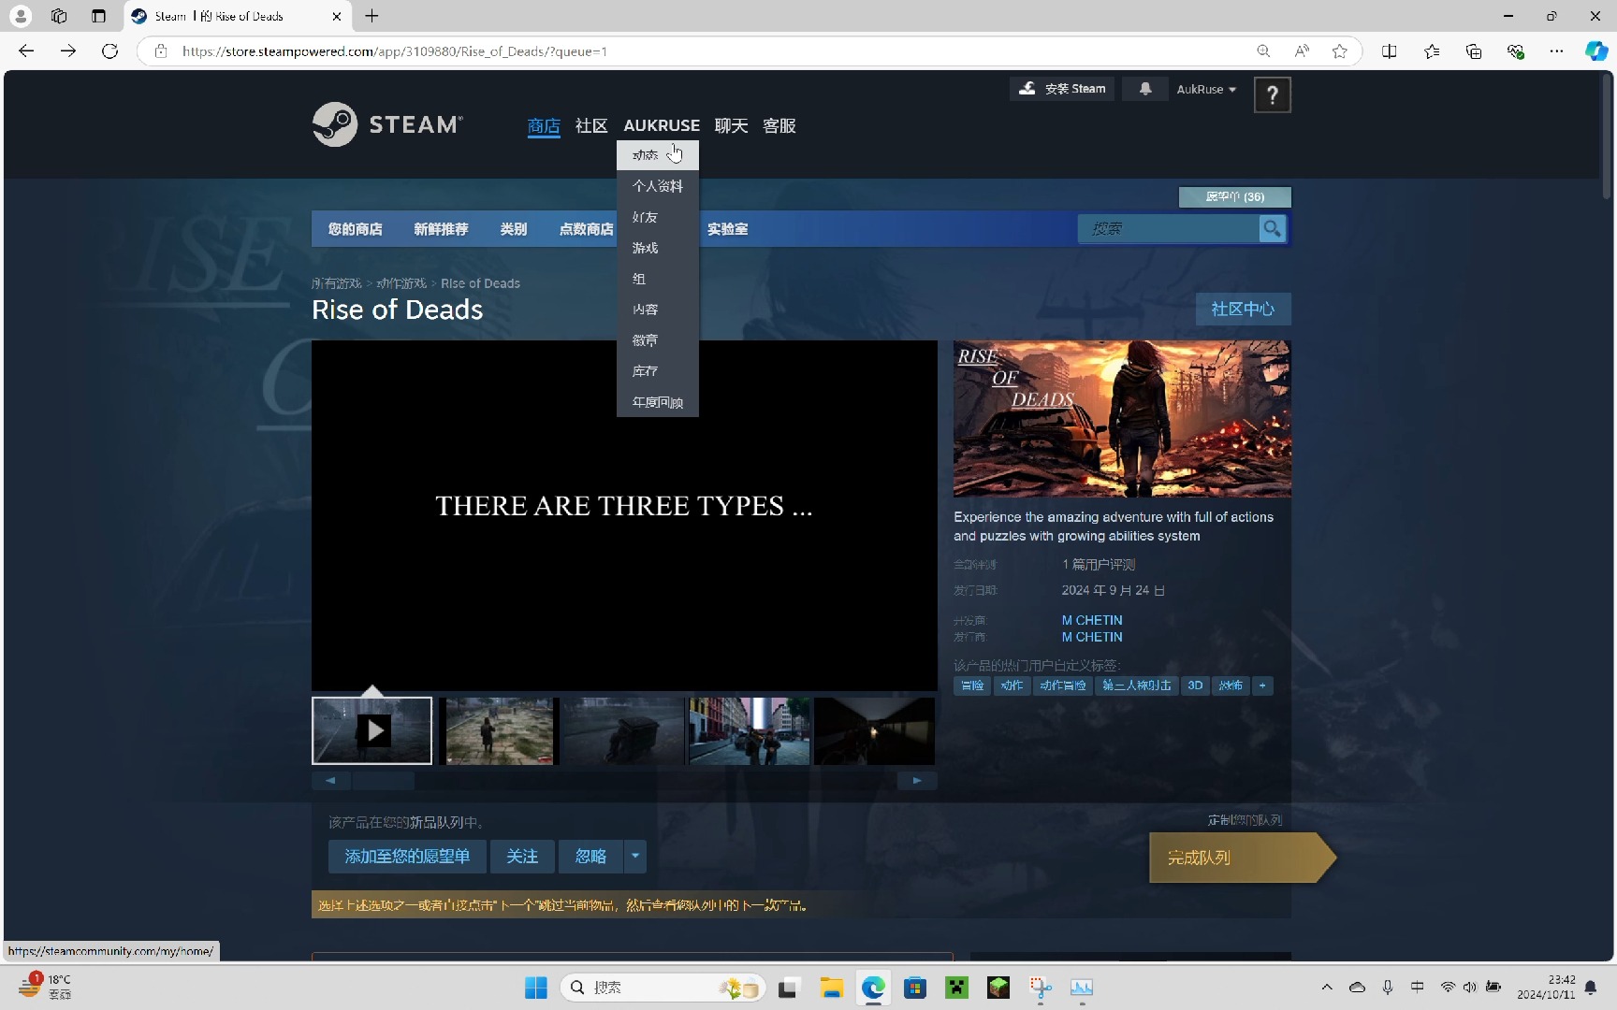1617x1010 pixels.
Task: Open the Copilot icon in Edge toolbar
Action: pos(1595,51)
